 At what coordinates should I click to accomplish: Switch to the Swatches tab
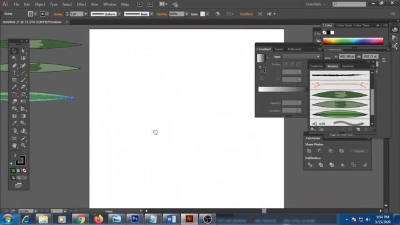pos(316,66)
